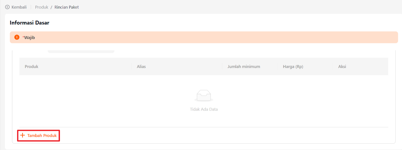Click the *Wajib notice text
The height and width of the screenshot is (150, 402).
click(30, 37)
